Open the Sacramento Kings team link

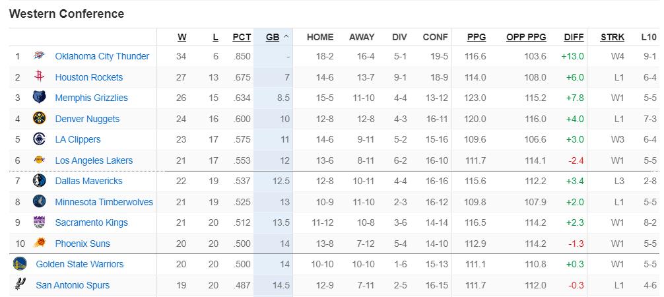tap(91, 222)
